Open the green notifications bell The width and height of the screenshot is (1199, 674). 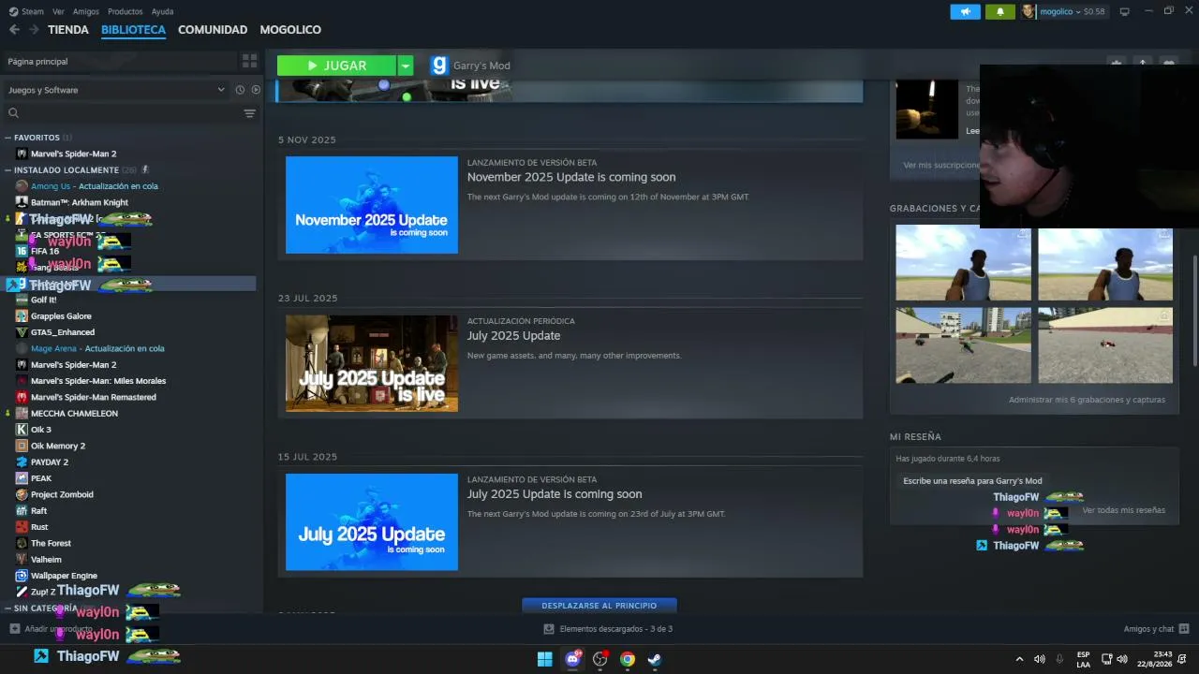pos(1000,11)
